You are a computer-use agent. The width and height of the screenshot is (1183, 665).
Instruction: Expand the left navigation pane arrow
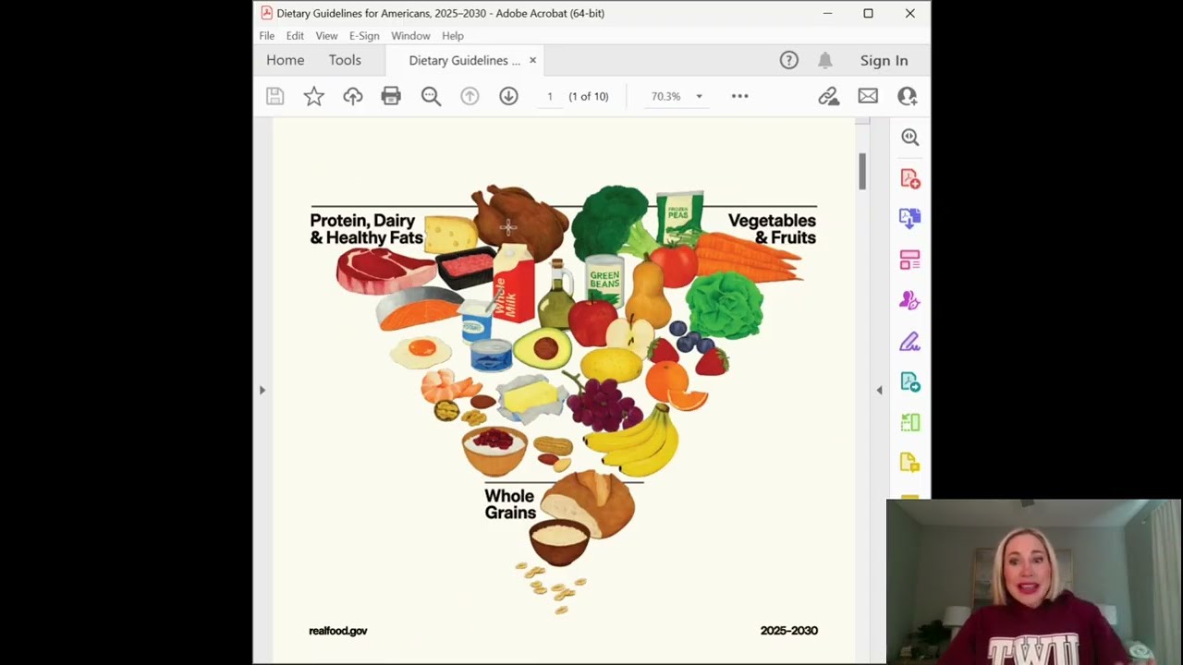click(x=262, y=391)
